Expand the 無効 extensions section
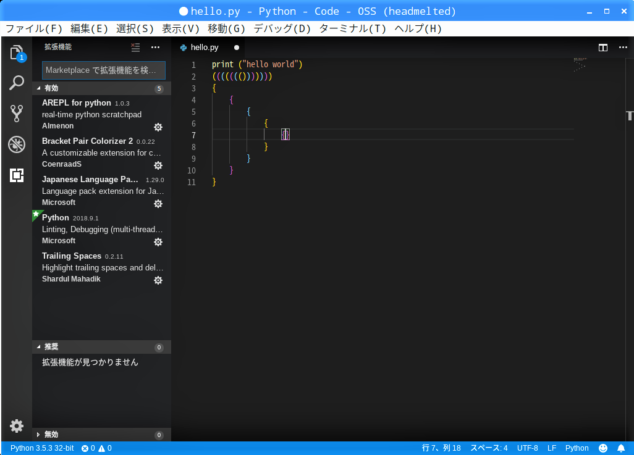This screenshot has width=634, height=455. coord(101,435)
